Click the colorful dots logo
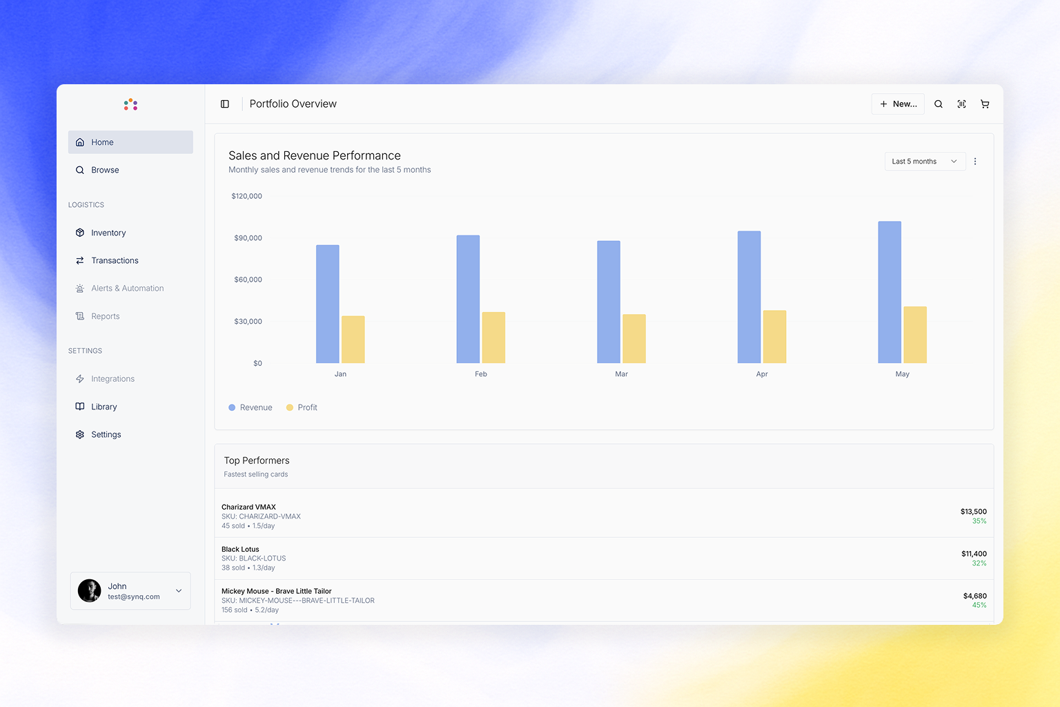 [130, 104]
